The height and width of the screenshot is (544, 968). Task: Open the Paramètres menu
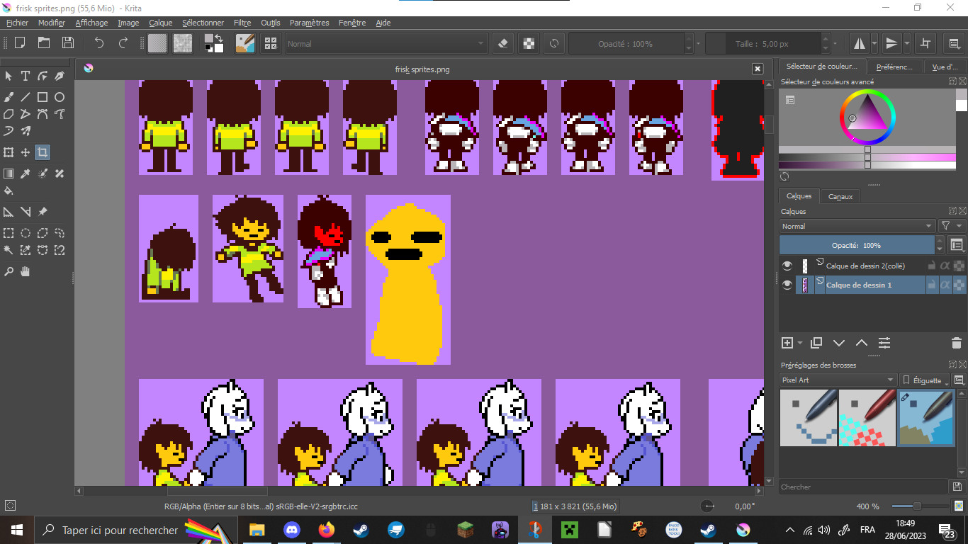pos(309,23)
